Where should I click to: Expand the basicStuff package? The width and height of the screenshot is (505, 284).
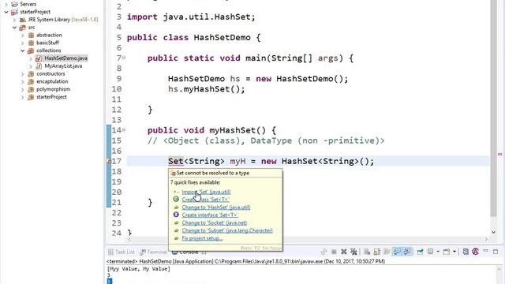coord(23,43)
